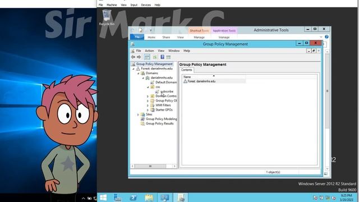359x202 pixels.
Task: Click the blue File tab in Administrative Tools
Action: pos(137,37)
